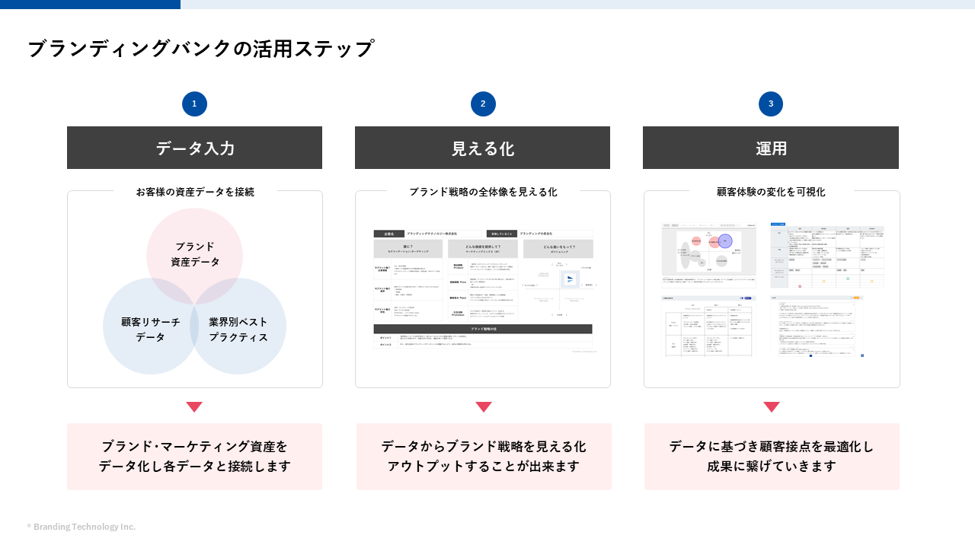The width and height of the screenshot is (975, 548).
Task: Click the red arrow below データ入力 panel
Action: (194, 407)
